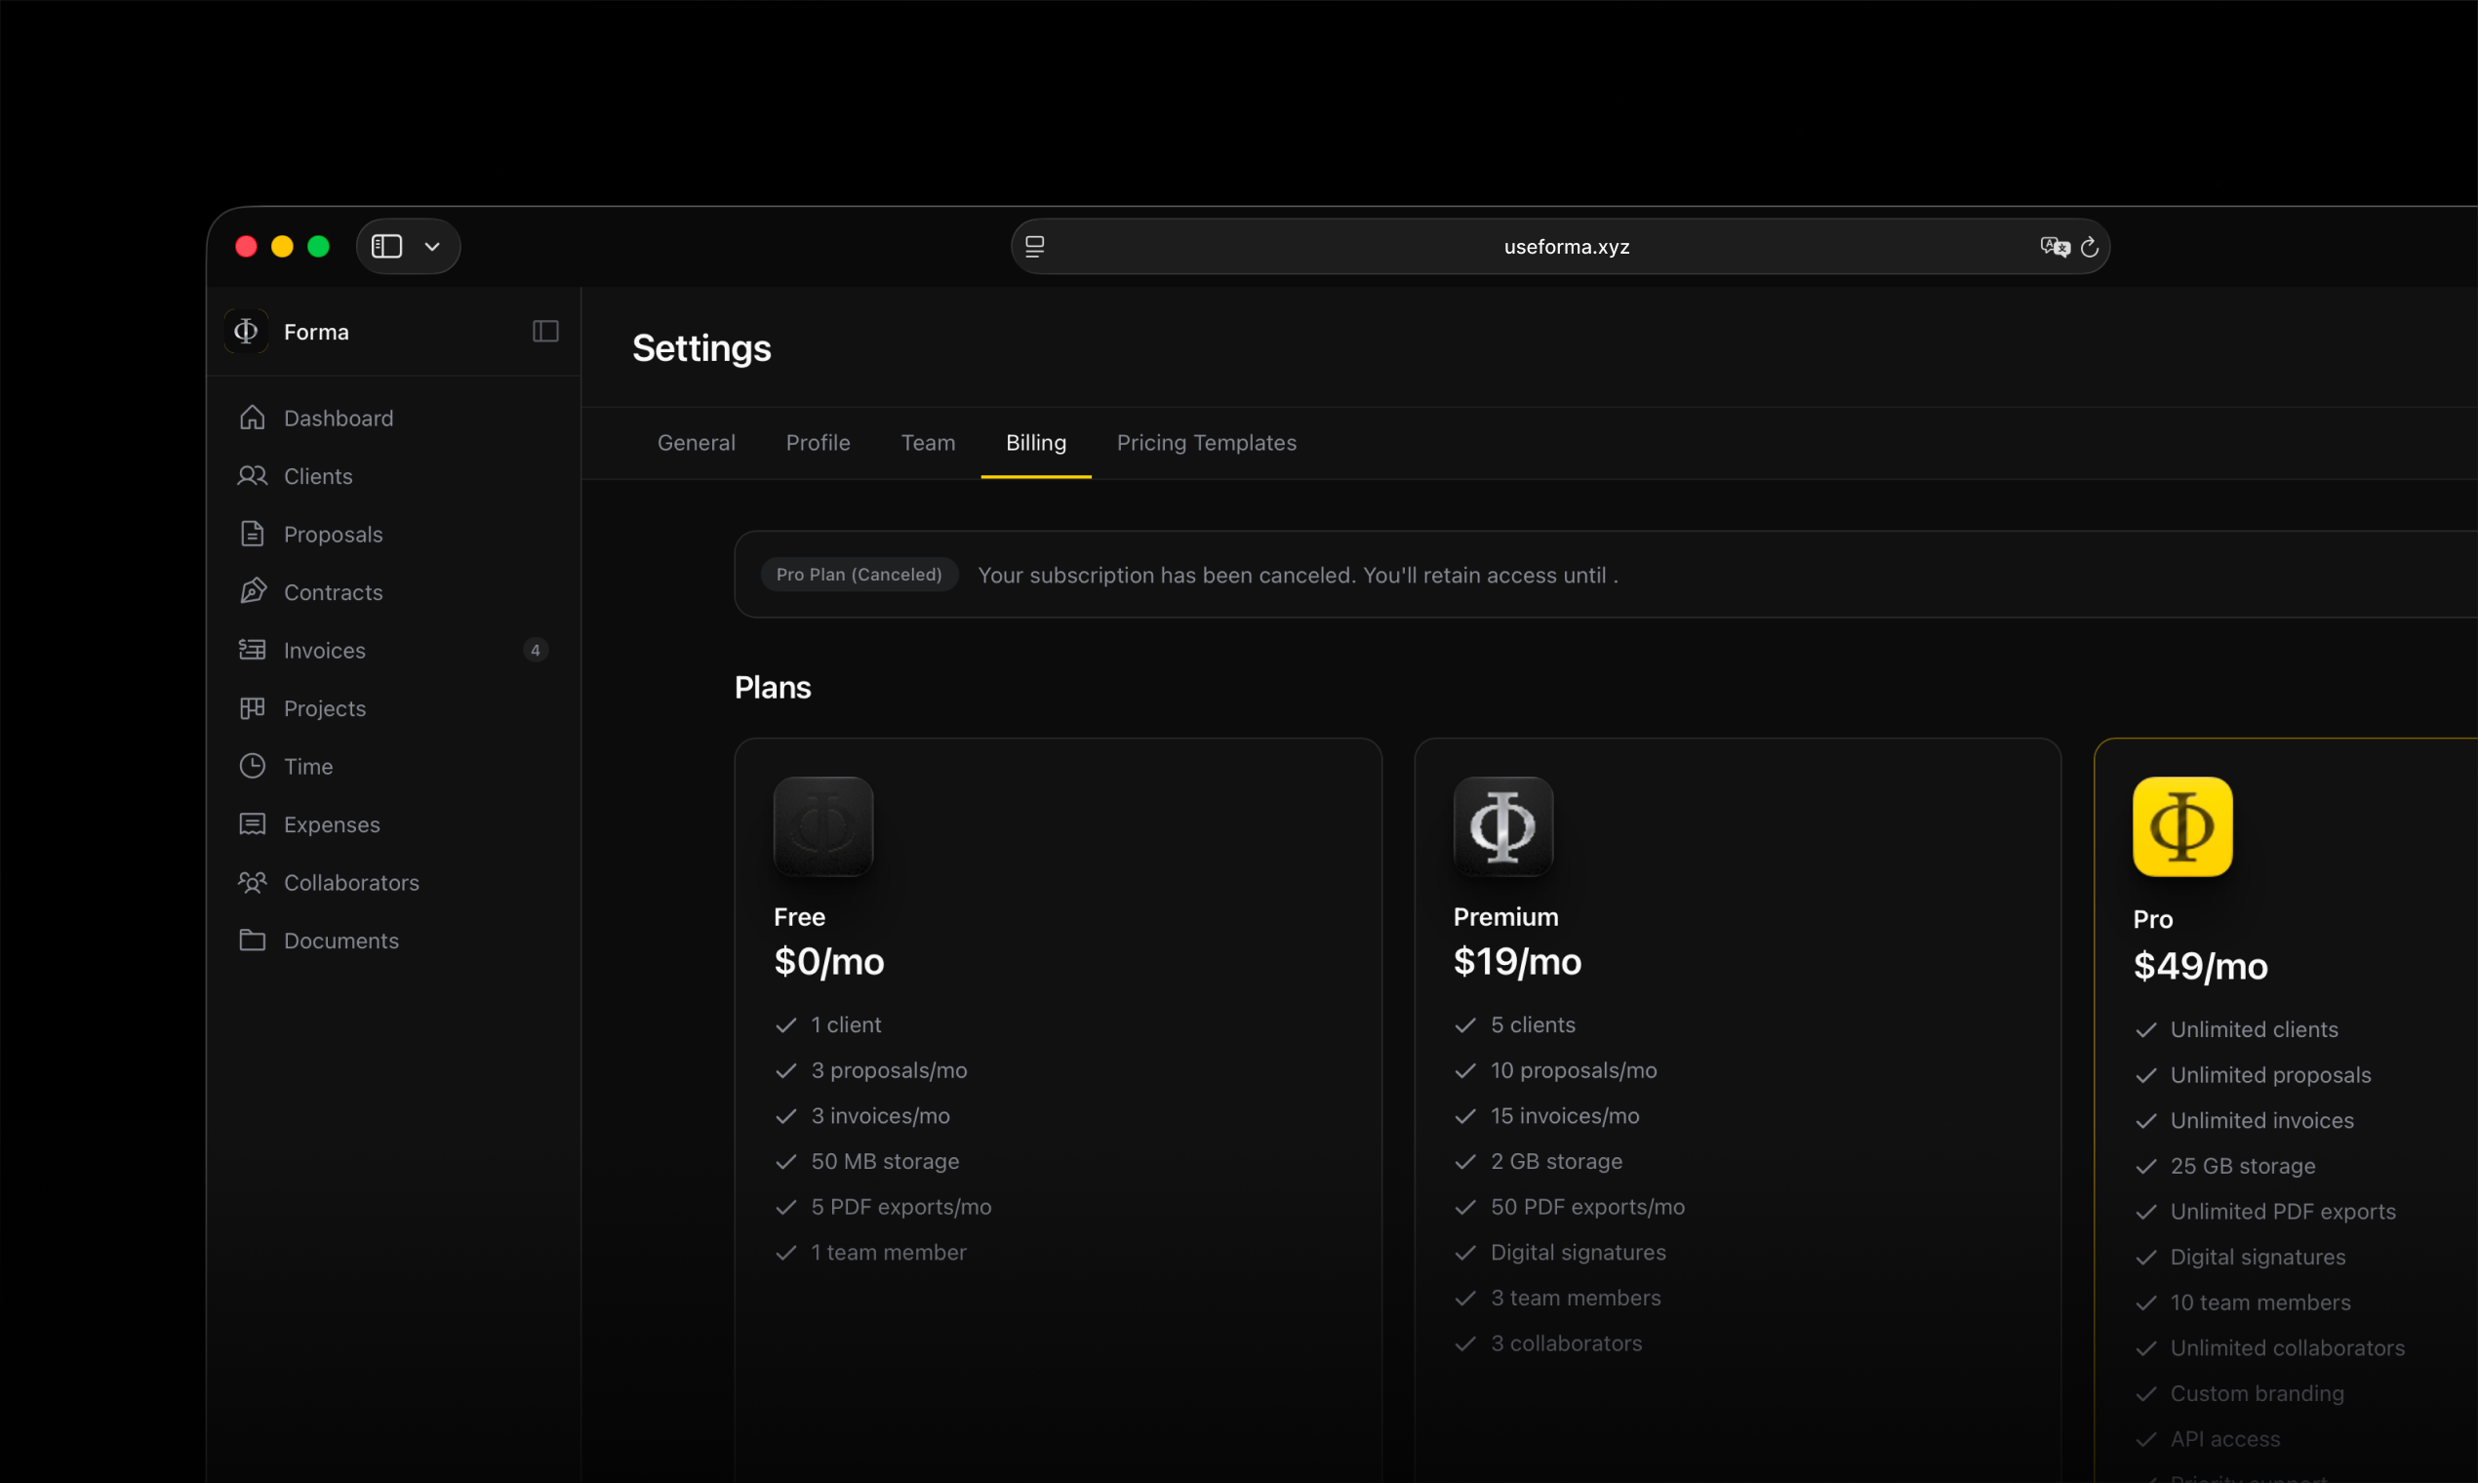
Task: Open Invoices with 4 badge
Action: point(325,651)
